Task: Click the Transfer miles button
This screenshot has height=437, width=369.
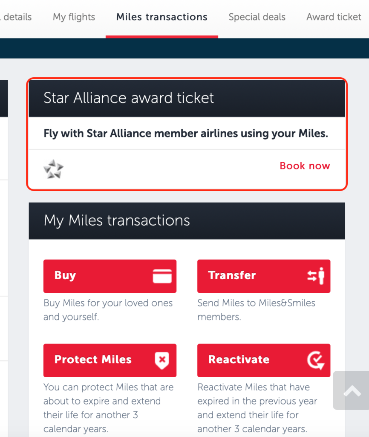Action: (x=264, y=276)
